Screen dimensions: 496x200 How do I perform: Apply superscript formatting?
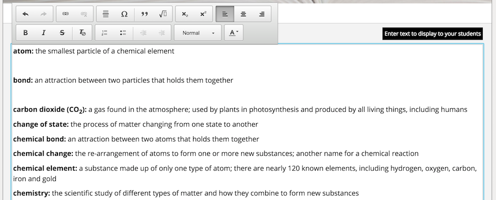click(x=203, y=14)
